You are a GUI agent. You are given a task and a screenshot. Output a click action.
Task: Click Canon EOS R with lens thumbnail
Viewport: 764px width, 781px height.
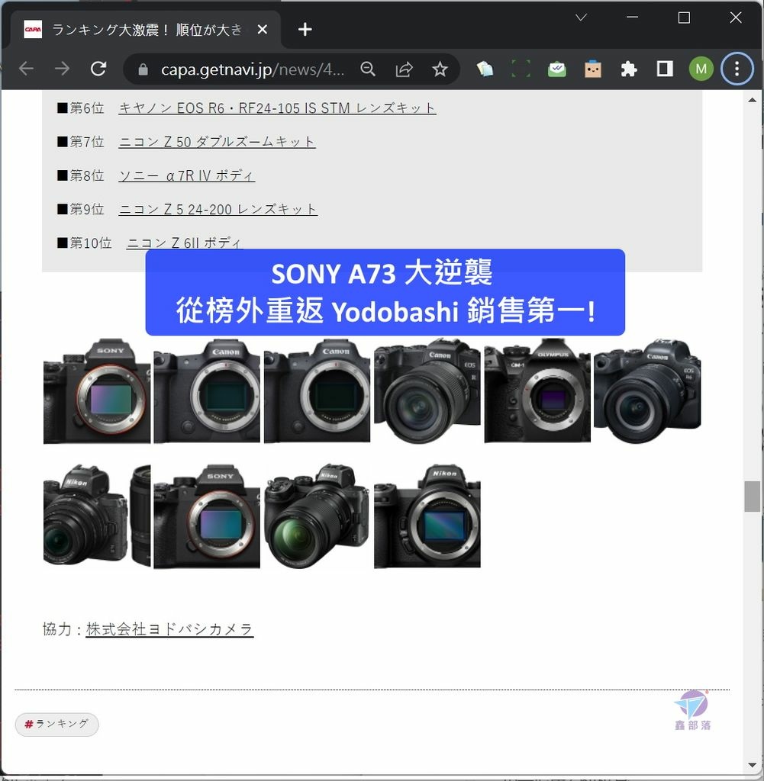427,391
